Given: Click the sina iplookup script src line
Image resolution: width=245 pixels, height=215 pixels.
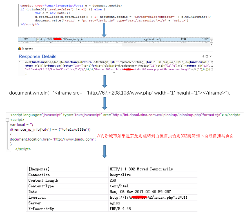Looking at the screenshot, I should tap(125, 115).
